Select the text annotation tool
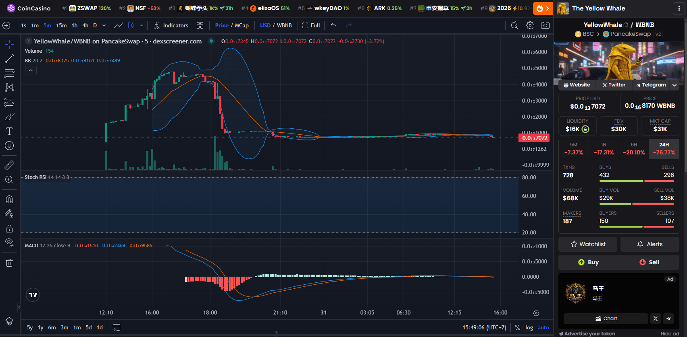This screenshot has width=687, height=337. [x=9, y=131]
